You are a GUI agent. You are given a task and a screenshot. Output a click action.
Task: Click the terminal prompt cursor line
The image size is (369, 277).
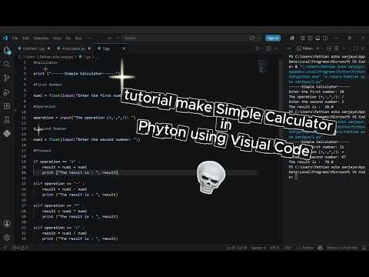tap(294, 177)
